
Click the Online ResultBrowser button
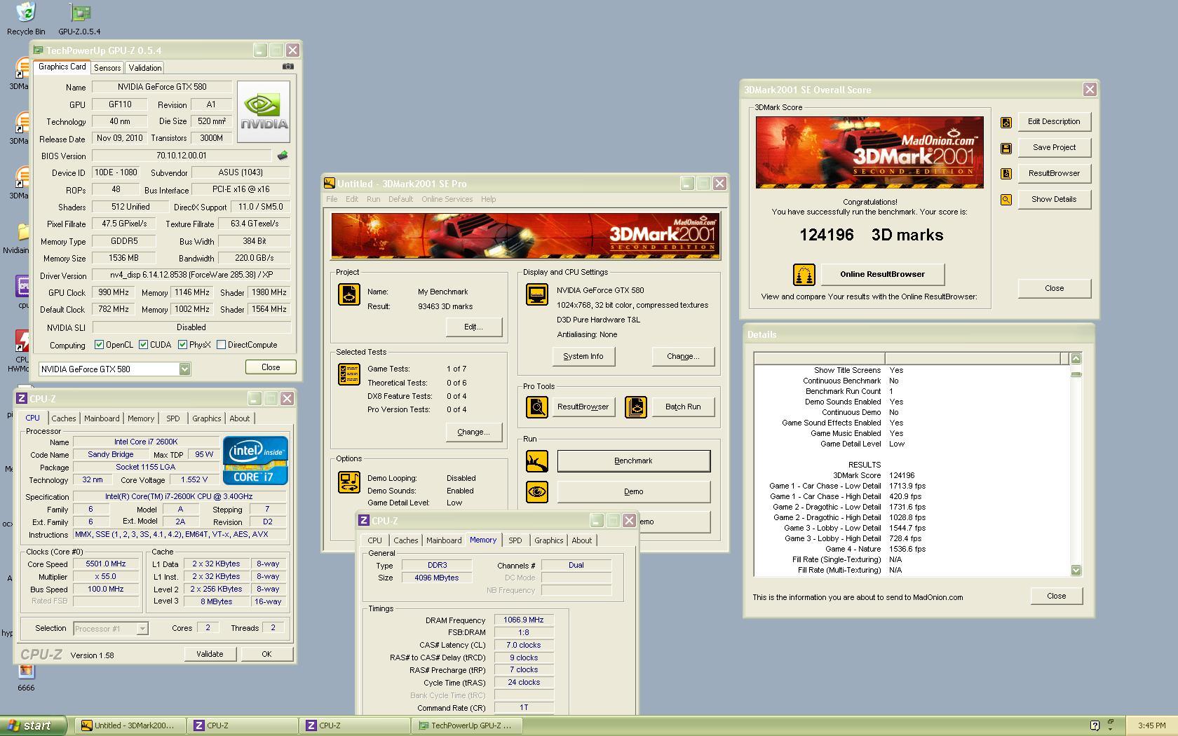pyautogui.click(x=882, y=274)
